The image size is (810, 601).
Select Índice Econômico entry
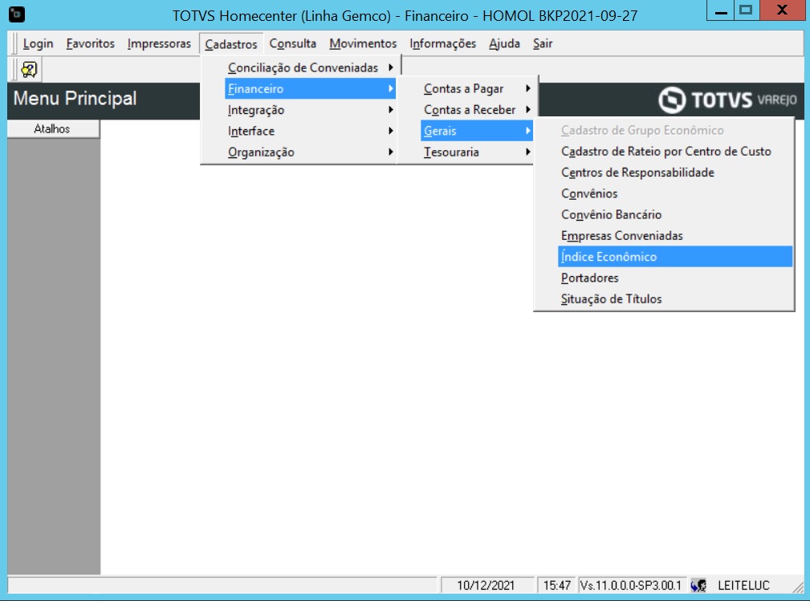(x=675, y=257)
